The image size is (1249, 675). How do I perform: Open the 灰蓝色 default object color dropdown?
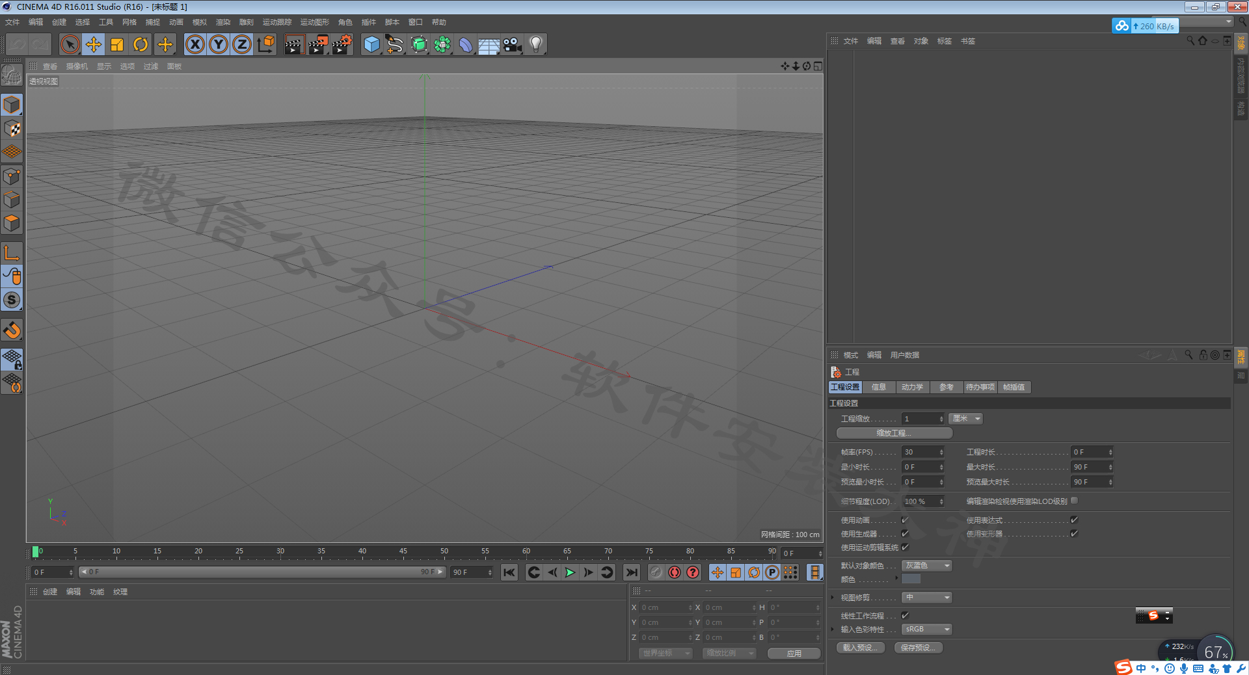click(x=927, y=566)
